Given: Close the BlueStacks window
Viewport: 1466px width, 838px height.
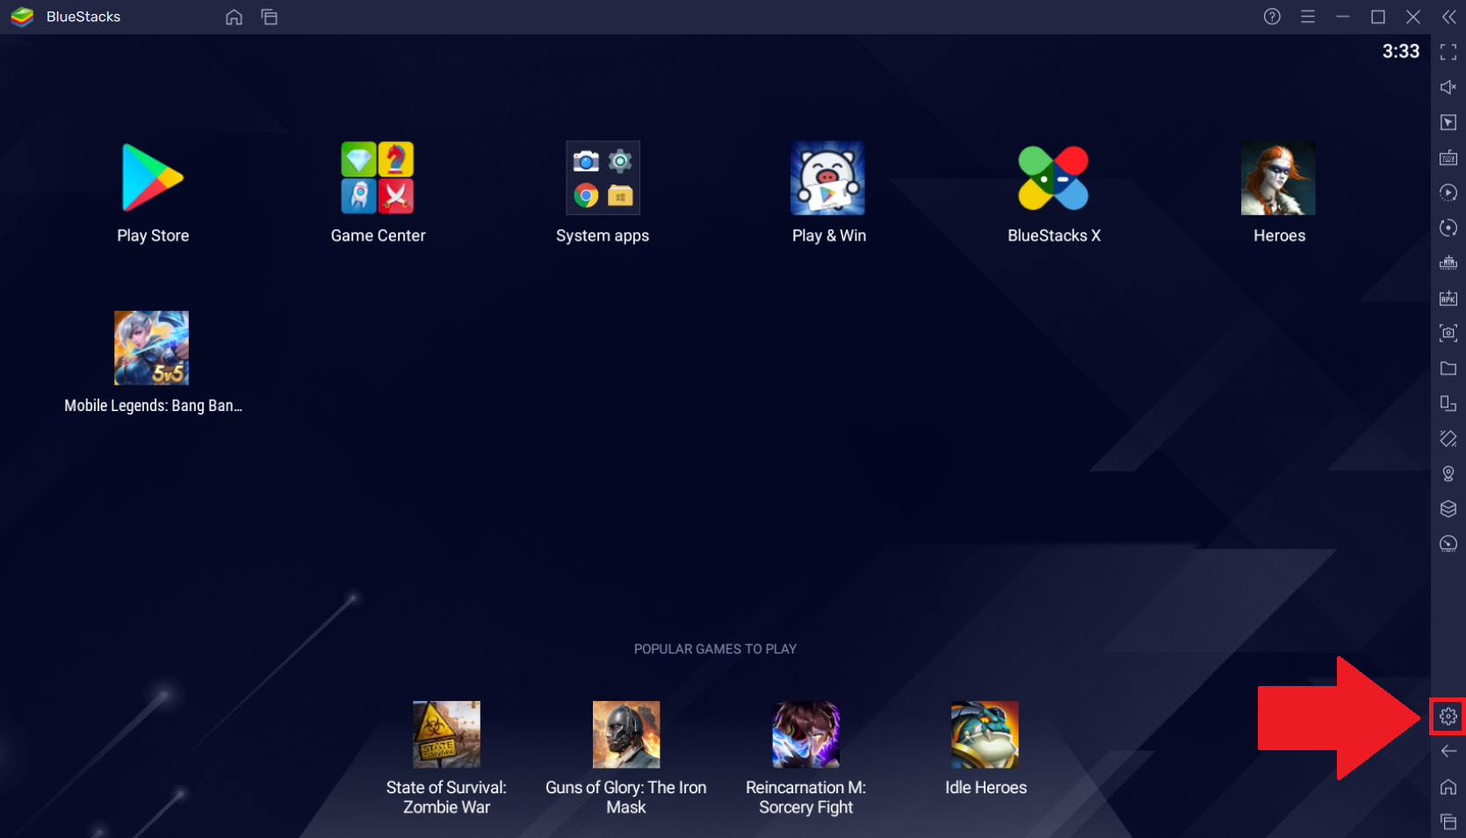Looking at the screenshot, I should tap(1413, 17).
